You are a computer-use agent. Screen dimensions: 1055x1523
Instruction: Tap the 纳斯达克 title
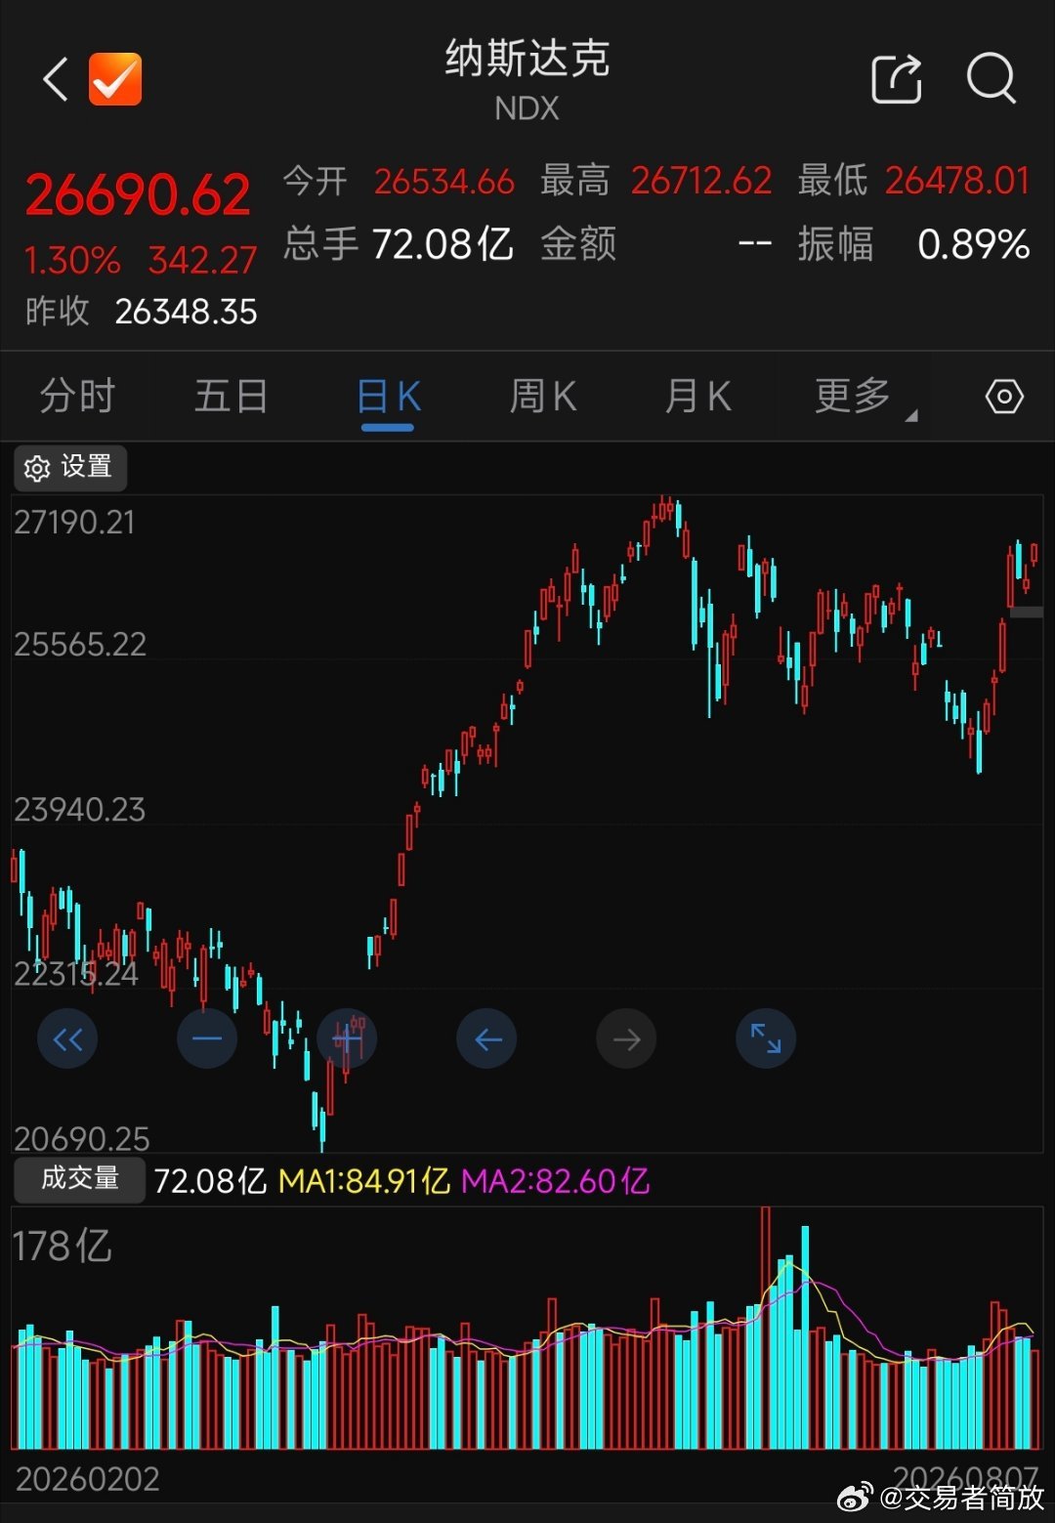point(527,59)
